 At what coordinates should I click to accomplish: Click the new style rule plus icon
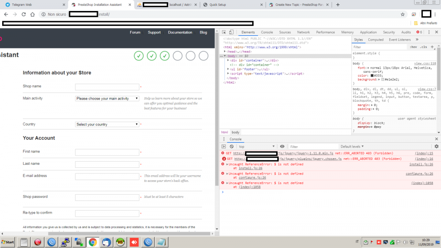(432, 47)
